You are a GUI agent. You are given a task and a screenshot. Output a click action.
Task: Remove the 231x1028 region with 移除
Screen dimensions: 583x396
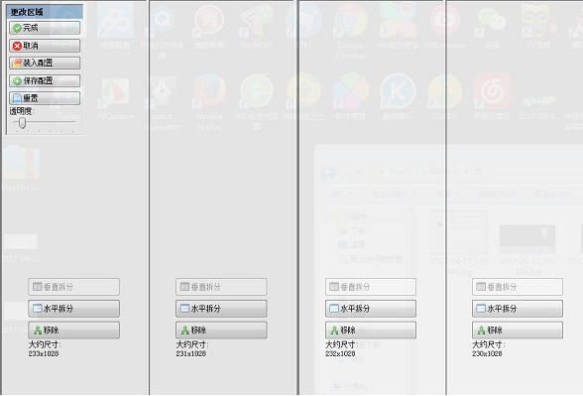221,330
